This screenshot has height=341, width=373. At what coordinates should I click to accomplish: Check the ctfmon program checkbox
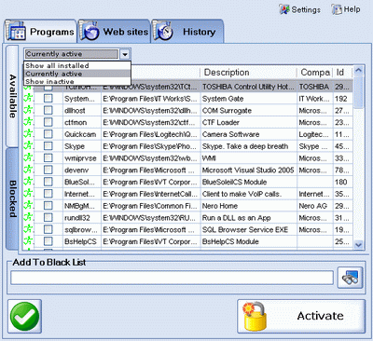click(x=48, y=122)
